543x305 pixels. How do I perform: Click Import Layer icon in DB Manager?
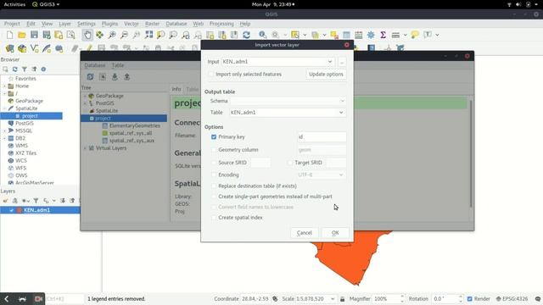[115, 77]
